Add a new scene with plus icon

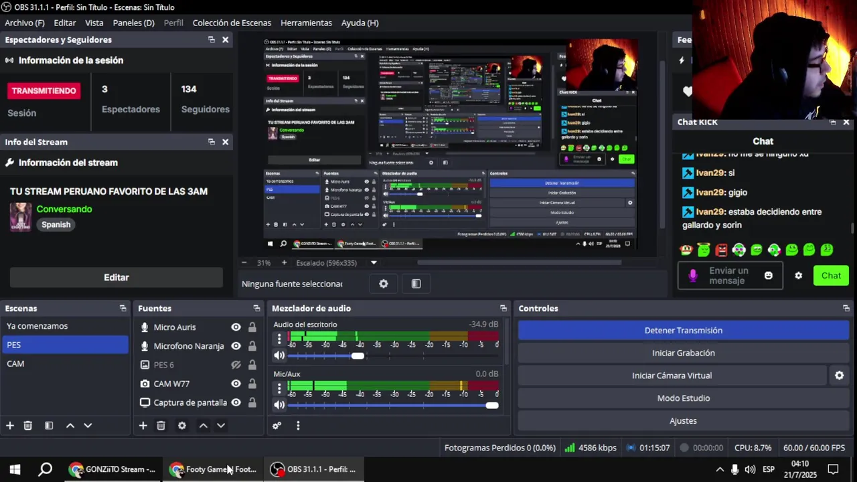pos(10,426)
